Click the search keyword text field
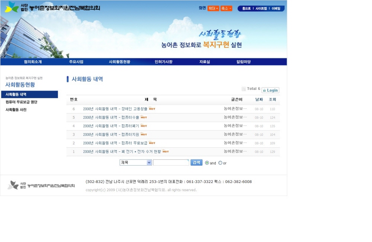Image resolution: width=372 pixels, height=242 pixels. tap(171, 163)
